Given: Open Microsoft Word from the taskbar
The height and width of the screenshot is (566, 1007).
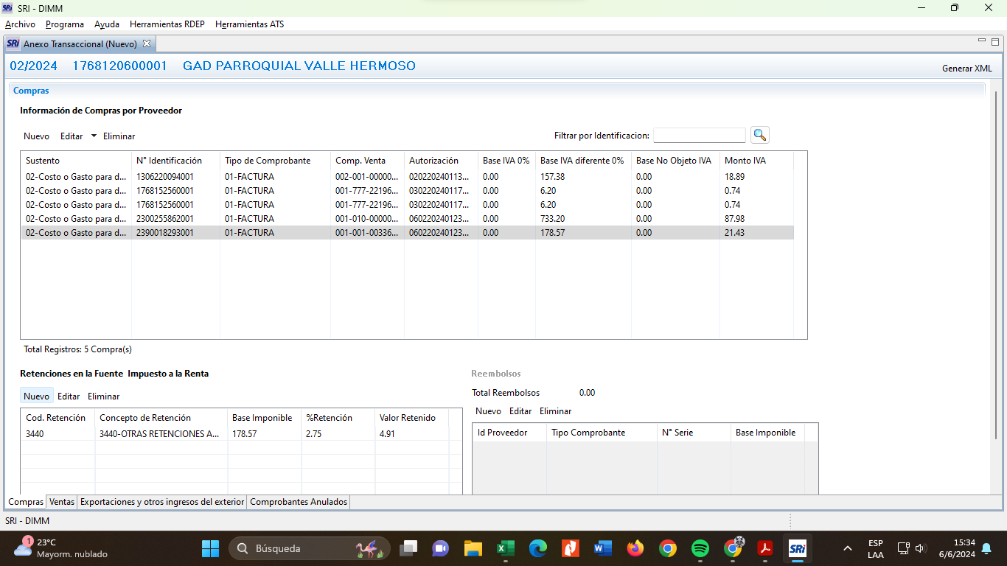Looking at the screenshot, I should click(603, 548).
